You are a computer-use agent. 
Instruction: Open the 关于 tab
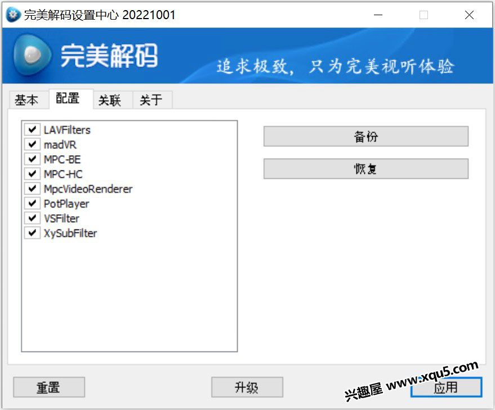coord(153,100)
